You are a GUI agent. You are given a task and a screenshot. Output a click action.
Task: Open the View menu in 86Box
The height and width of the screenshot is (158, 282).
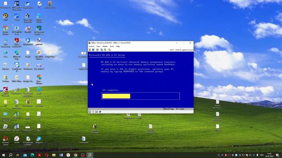pyautogui.click(x=98, y=47)
